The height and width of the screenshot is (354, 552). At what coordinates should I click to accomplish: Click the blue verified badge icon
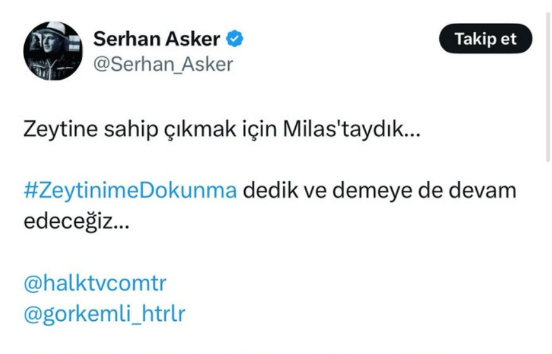(235, 39)
